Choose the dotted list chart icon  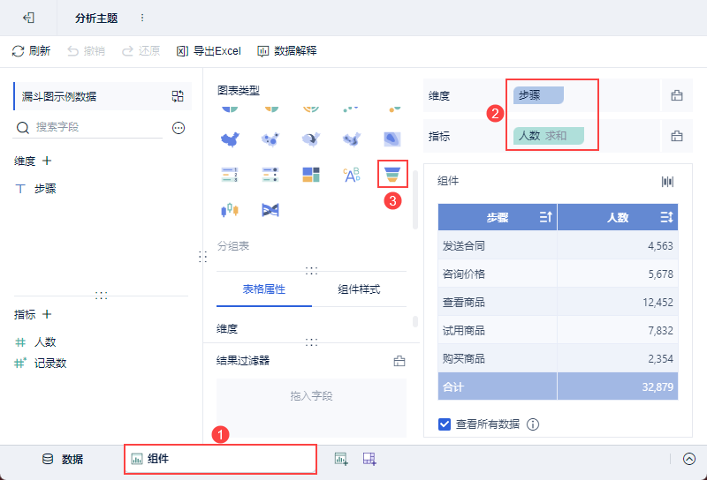click(270, 174)
